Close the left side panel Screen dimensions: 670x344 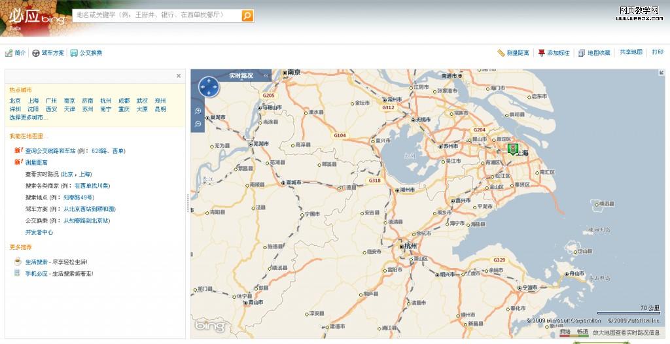pyautogui.click(x=179, y=76)
